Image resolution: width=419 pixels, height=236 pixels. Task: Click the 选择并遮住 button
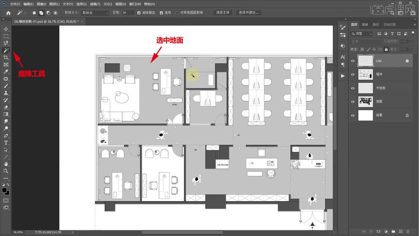click(248, 13)
